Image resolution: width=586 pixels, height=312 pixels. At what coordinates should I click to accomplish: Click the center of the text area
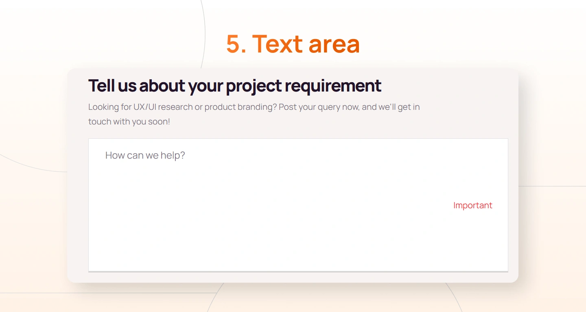298,205
